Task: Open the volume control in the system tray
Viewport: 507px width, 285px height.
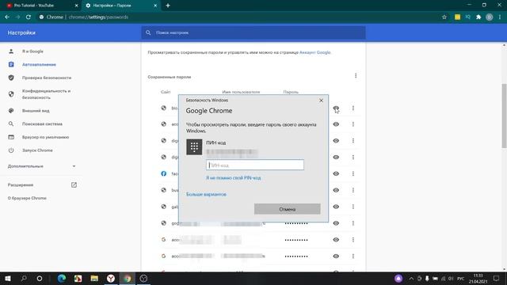Action: (x=451, y=278)
